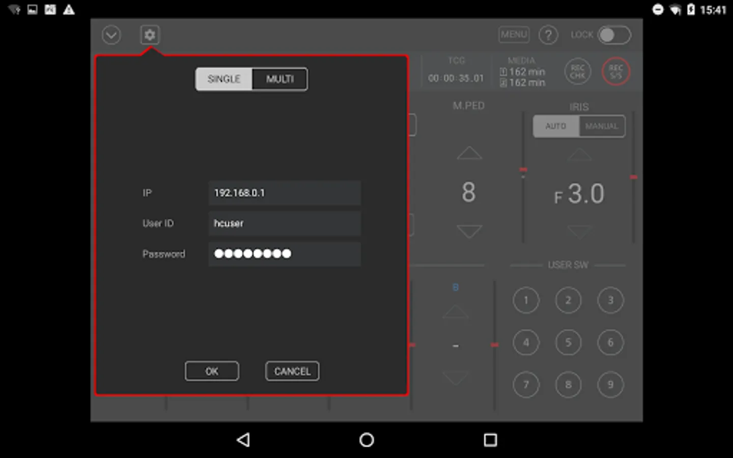Collapse panel with the down chevron icon
The height and width of the screenshot is (458, 733).
111,35
